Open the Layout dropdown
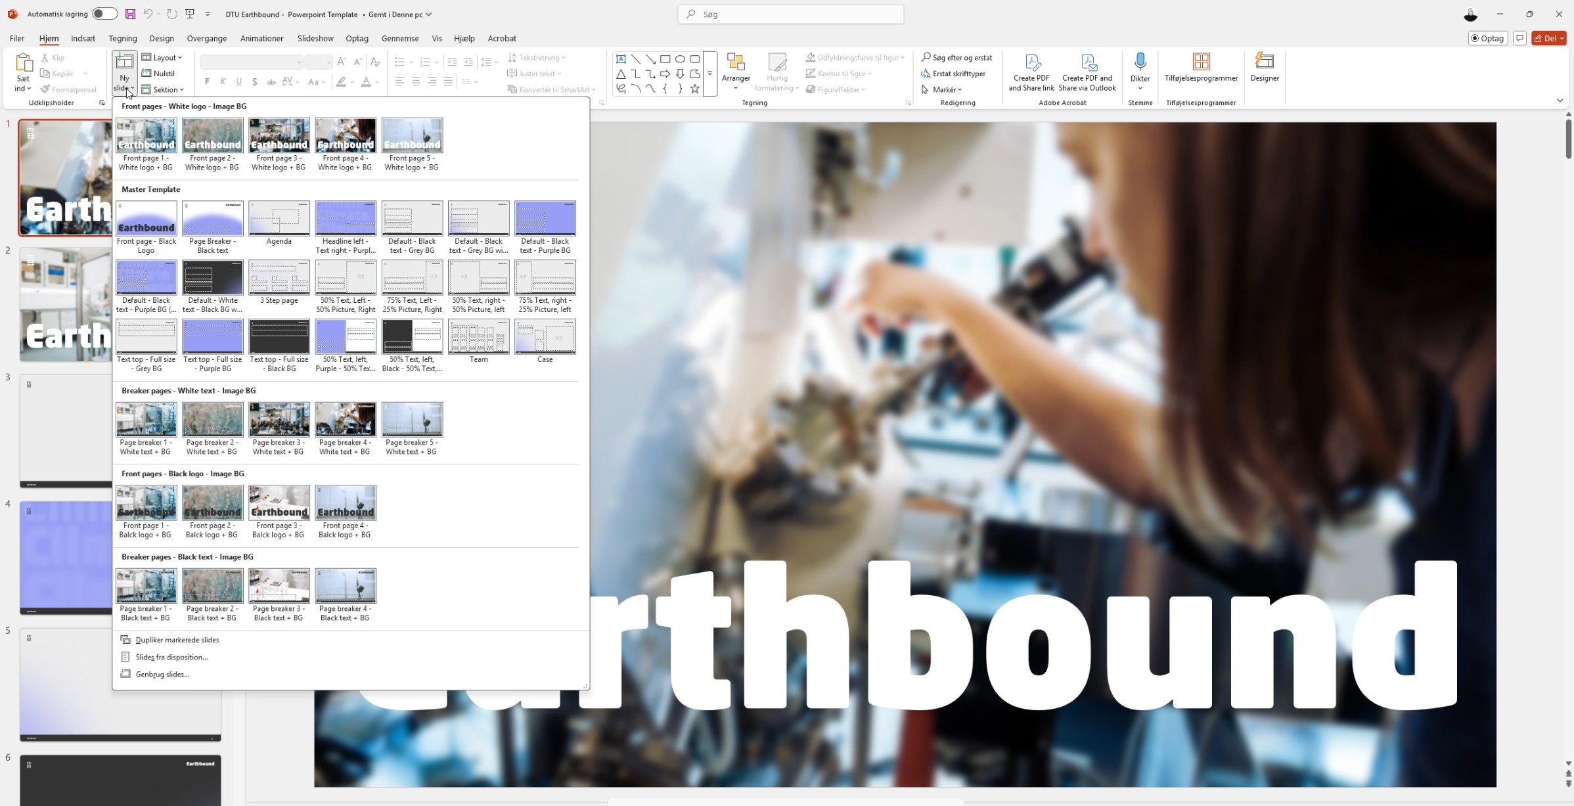 pos(162,58)
